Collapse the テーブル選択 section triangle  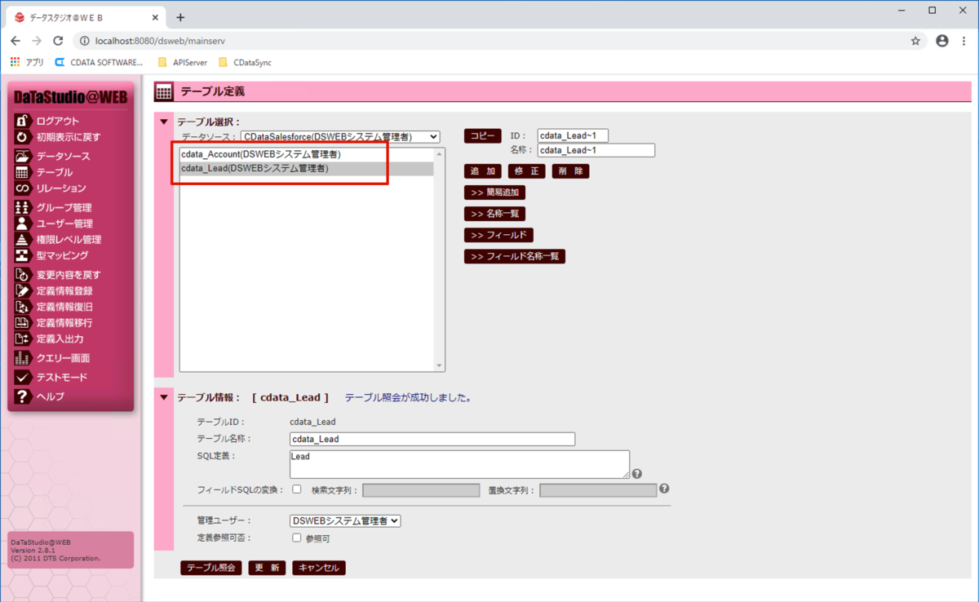pos(164,122)
